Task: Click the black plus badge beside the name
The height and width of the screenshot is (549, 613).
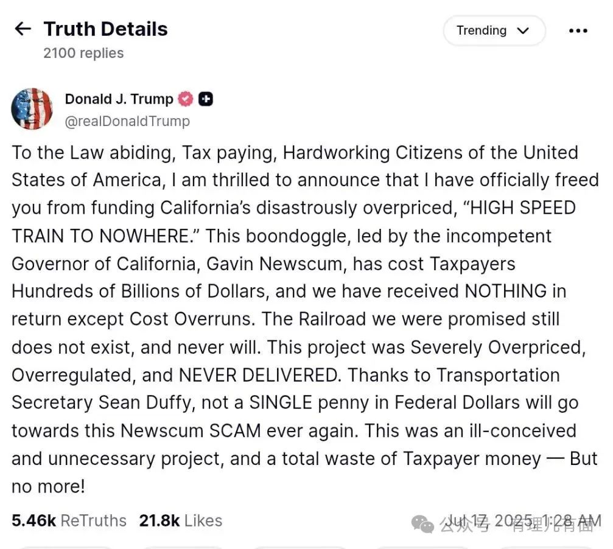Action: click(206, 99)
